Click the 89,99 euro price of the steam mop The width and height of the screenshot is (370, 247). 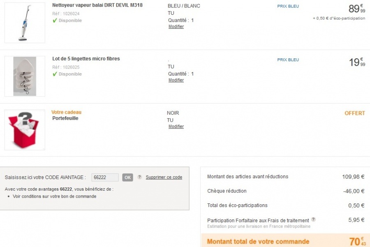[356, 9]
